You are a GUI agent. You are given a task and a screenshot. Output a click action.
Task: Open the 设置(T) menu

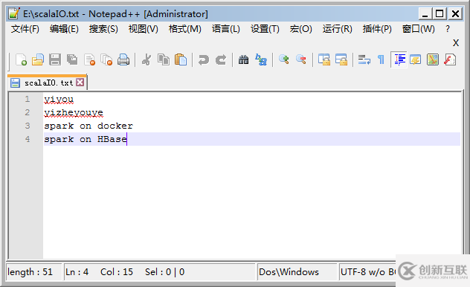[x=265, y=29]
